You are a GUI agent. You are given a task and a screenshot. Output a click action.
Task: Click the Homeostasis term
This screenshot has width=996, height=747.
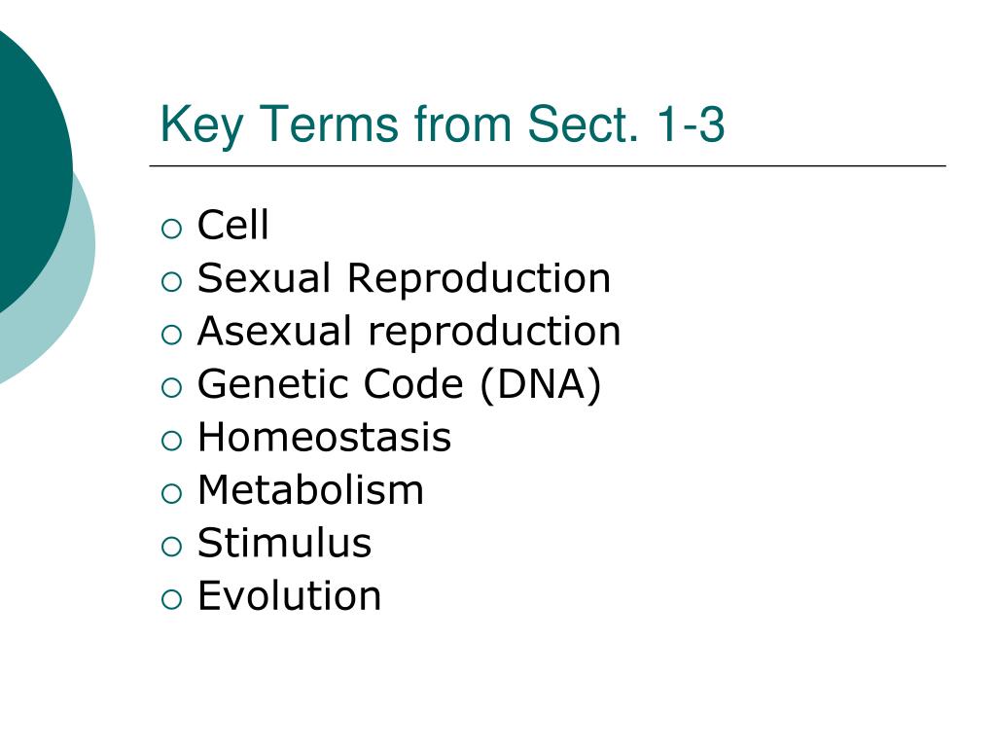click(x=325, y=437)
